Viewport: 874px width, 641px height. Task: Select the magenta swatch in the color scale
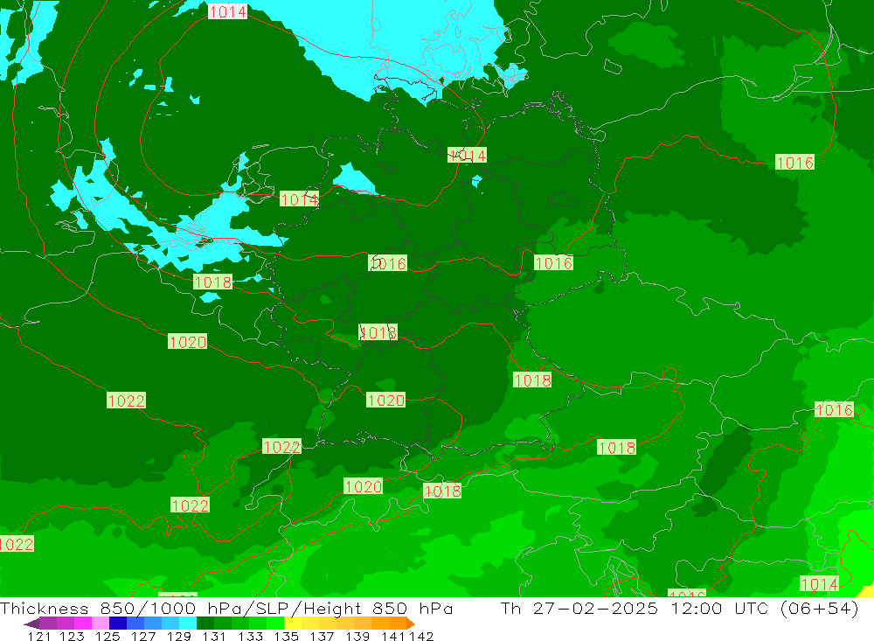click(x=82, y=624)
